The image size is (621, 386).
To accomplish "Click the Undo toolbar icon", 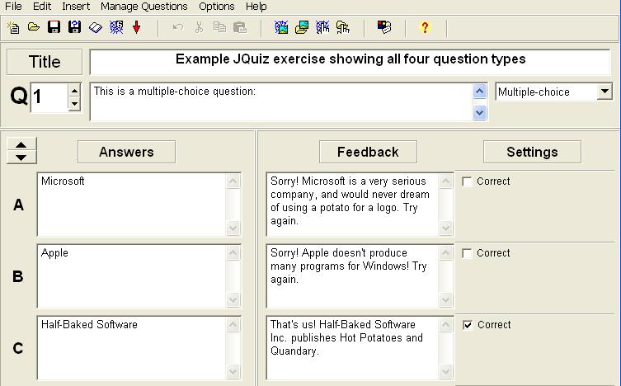I will pos(178,27).
